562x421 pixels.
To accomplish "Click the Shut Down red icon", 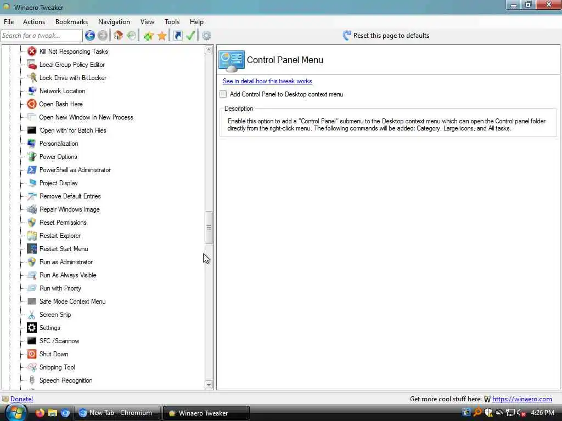I will point(32,354).
